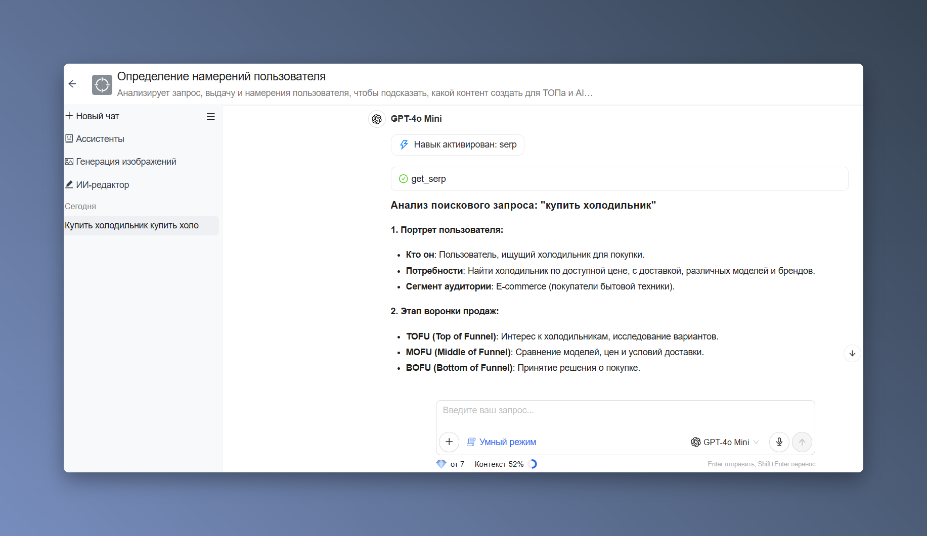Click the ИИ-редактор pencil icon
Image resolution: width=927 pixels, height=536 pixels.
[69, 184]
